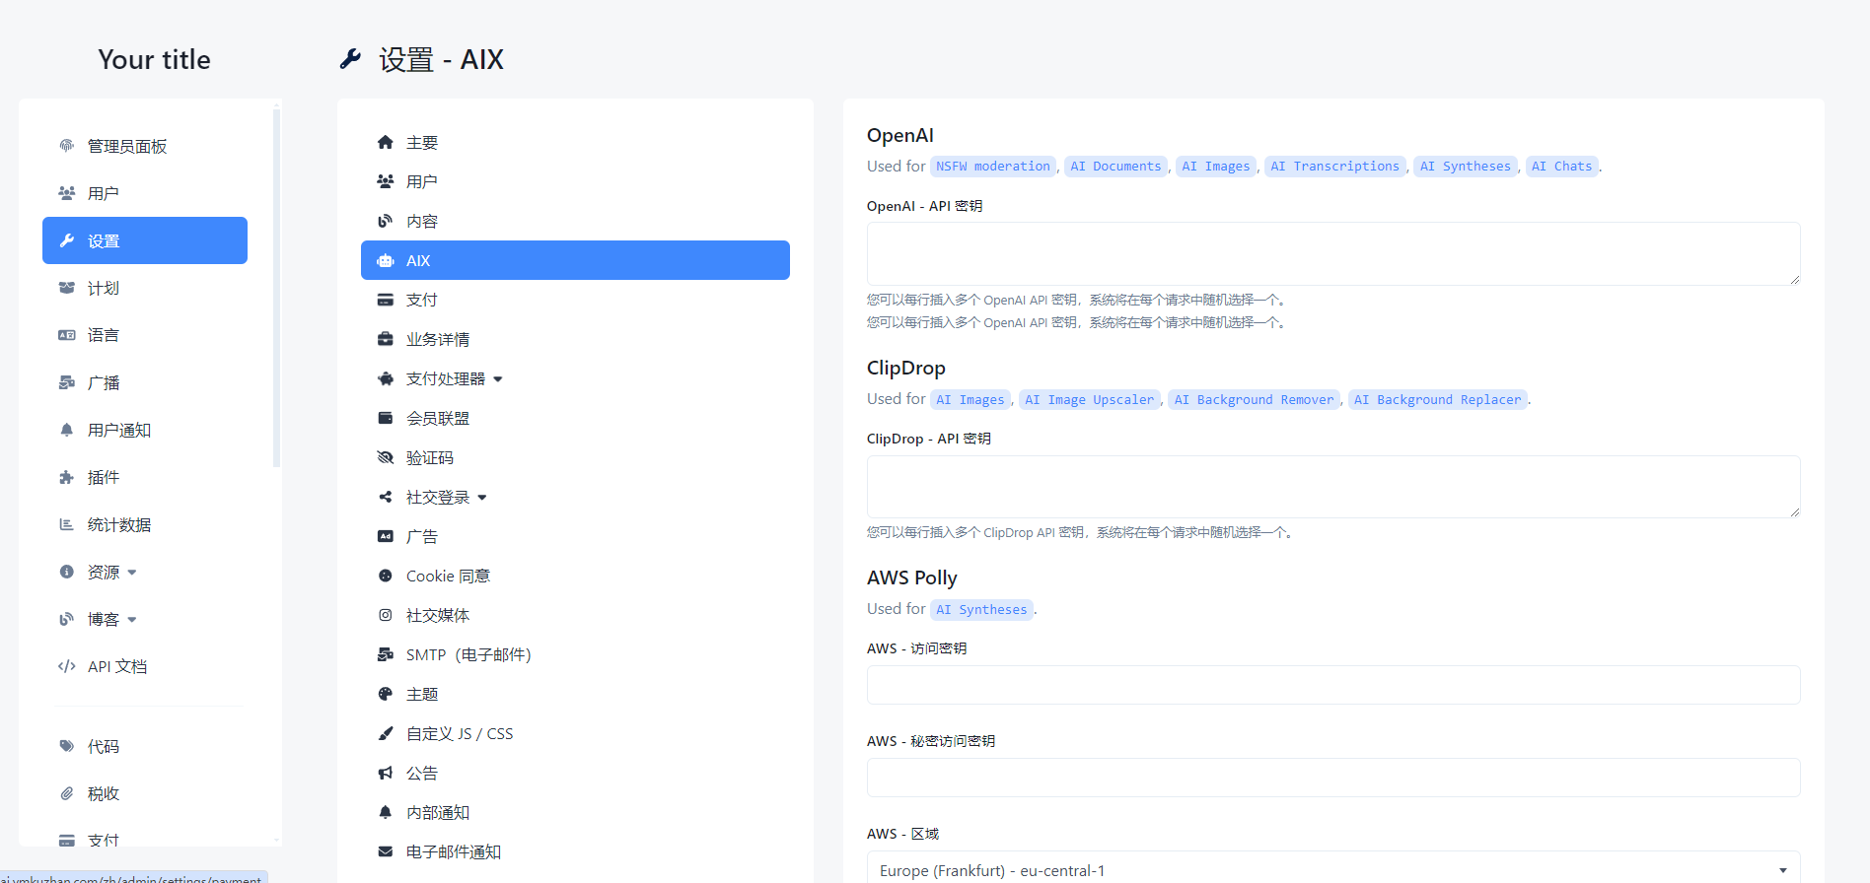Click the users icon beside left-sidebar 用户
The height and width of the screenshot is (883, 1870).
pos(67,193)
